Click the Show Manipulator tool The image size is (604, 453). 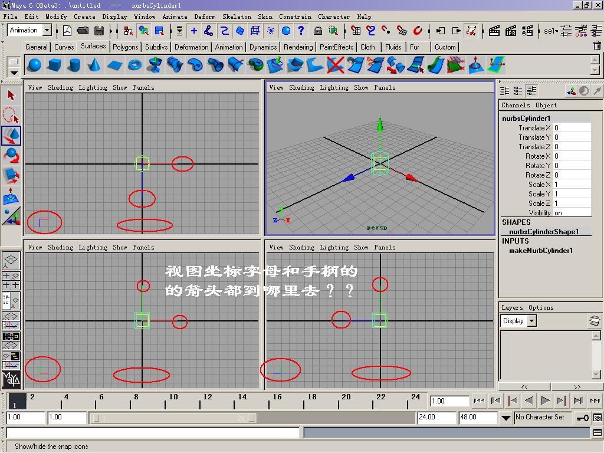click(x=11, y=217)
